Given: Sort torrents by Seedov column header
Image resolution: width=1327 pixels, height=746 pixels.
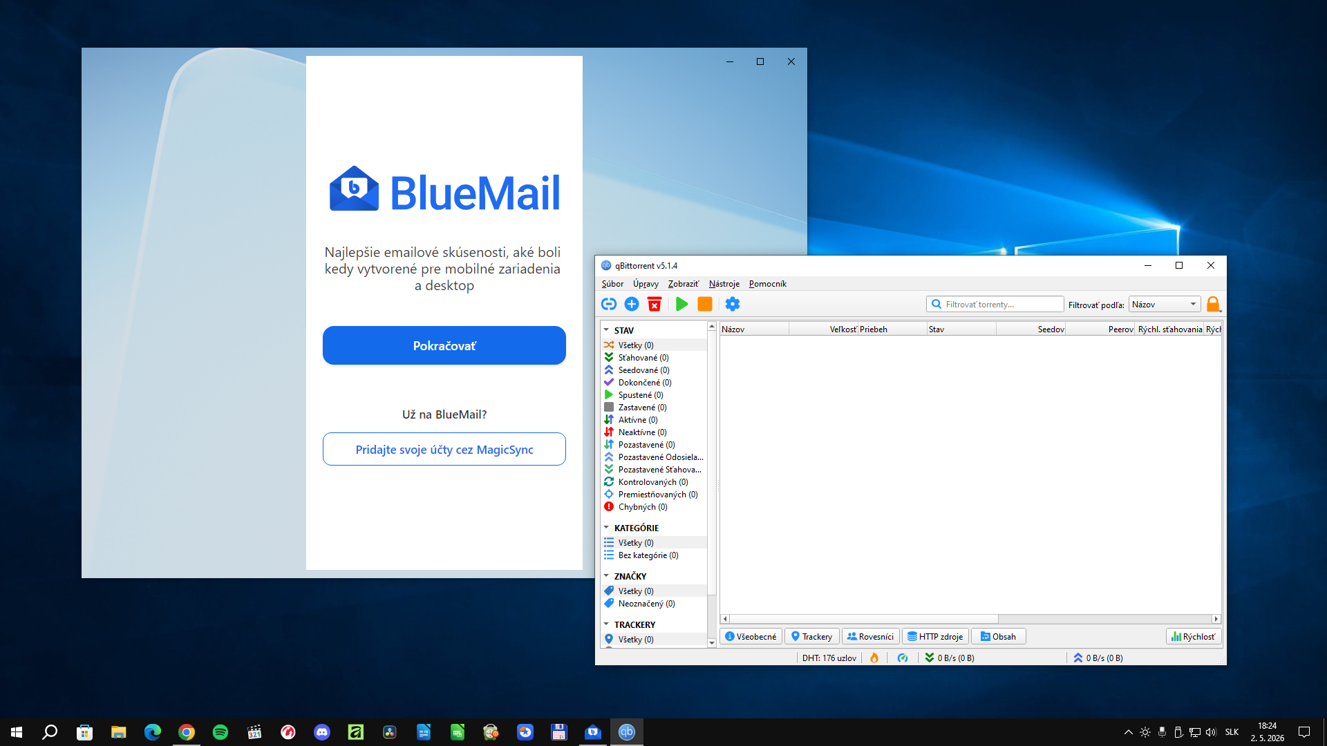Looking at the screenshot, I should pos(1030,329).
